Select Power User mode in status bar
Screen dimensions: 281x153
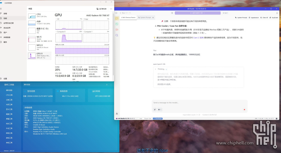click(x=148, y=119)
